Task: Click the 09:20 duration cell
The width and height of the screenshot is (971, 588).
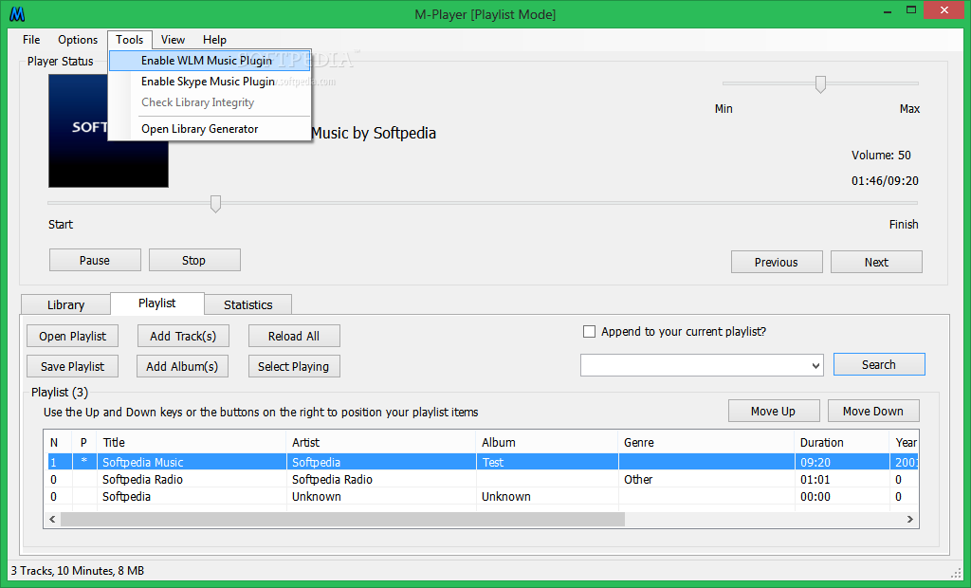Action: 842,462
